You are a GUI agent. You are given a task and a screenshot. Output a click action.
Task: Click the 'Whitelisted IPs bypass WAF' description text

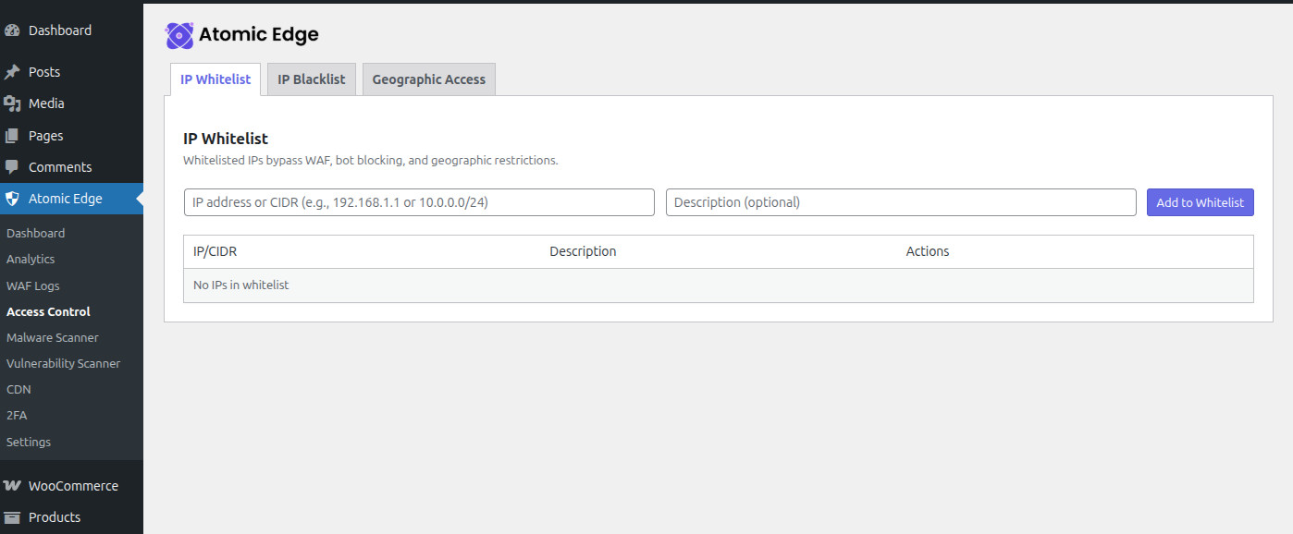point(371,160)
